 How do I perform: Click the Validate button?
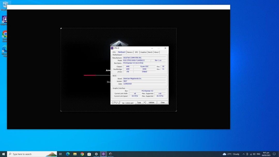[x=151, y=103]
